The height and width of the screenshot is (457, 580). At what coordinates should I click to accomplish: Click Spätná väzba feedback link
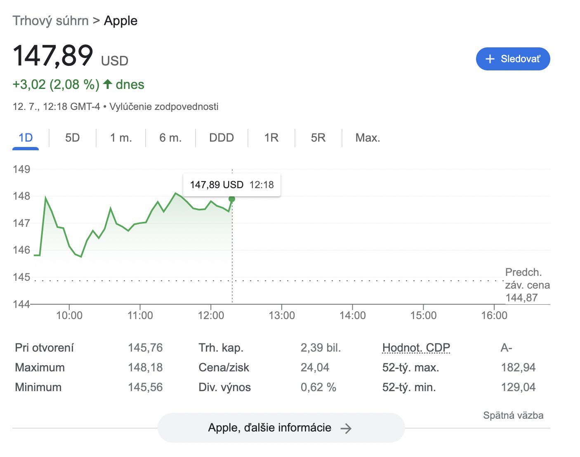pyautogui.click(x=513, y=415)
